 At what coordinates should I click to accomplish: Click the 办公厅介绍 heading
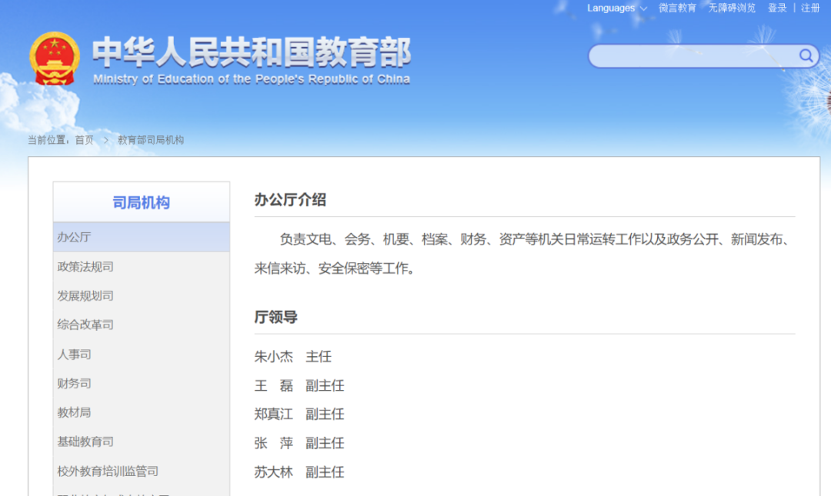(290, 200)
